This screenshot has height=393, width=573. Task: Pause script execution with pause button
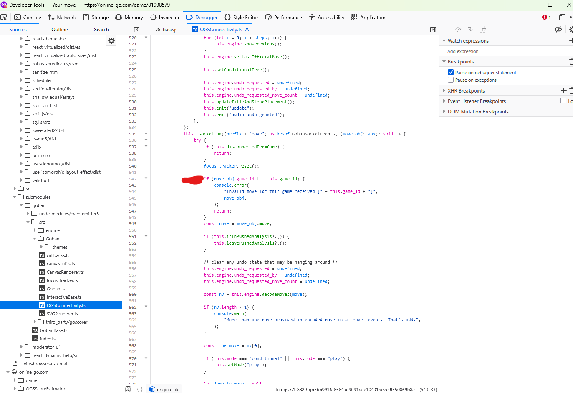(446, 30)
